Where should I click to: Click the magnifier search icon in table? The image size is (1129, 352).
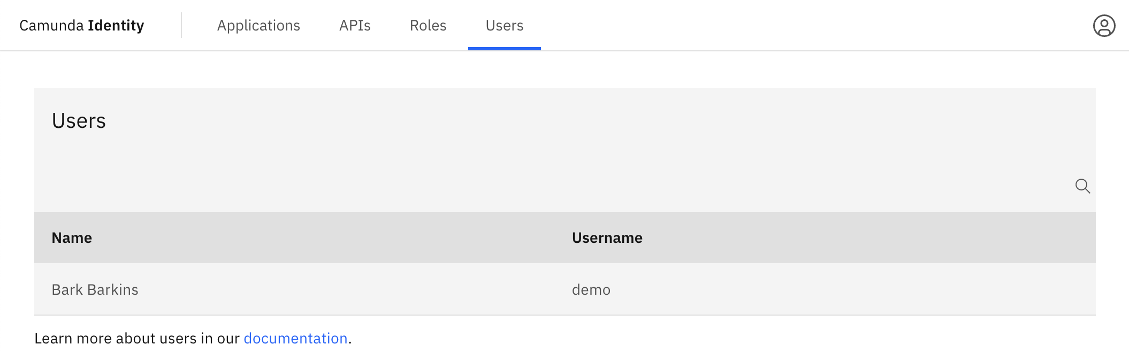(x=1082, y=186)
